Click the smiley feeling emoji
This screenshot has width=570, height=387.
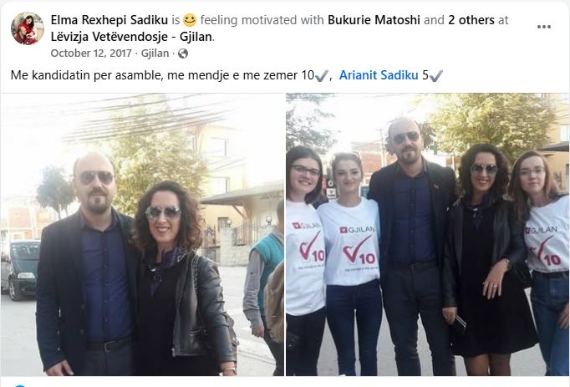190,19
